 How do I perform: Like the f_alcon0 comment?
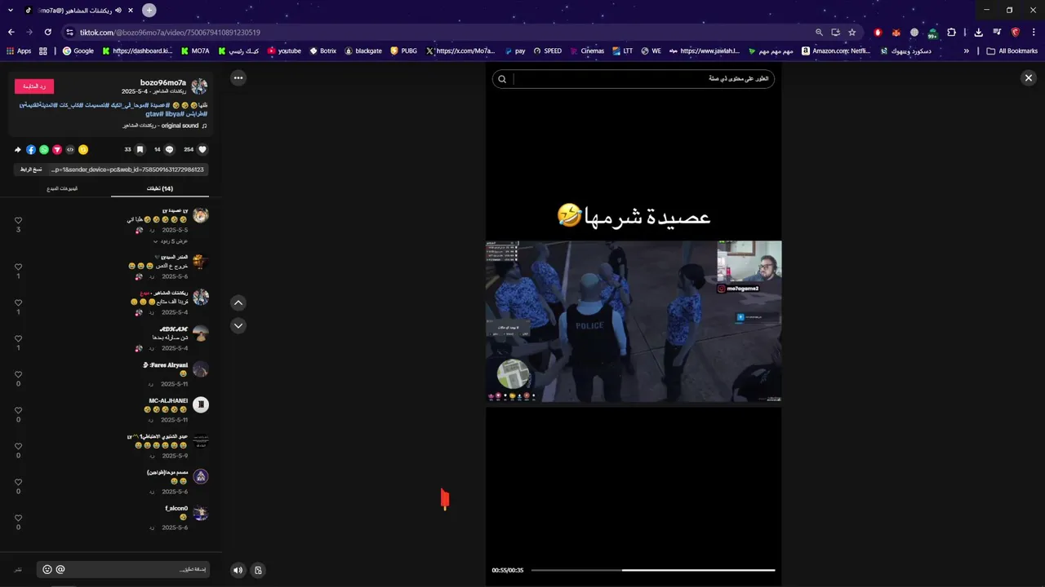click(18, 518)
